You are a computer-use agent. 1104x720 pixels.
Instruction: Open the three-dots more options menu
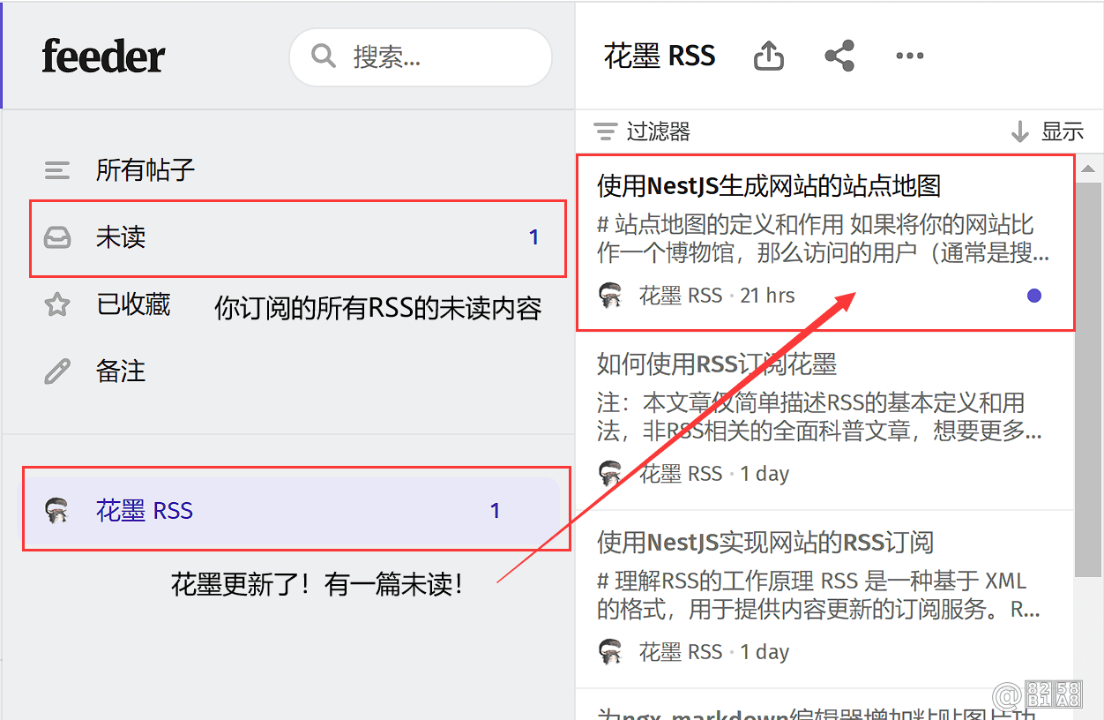910,56
